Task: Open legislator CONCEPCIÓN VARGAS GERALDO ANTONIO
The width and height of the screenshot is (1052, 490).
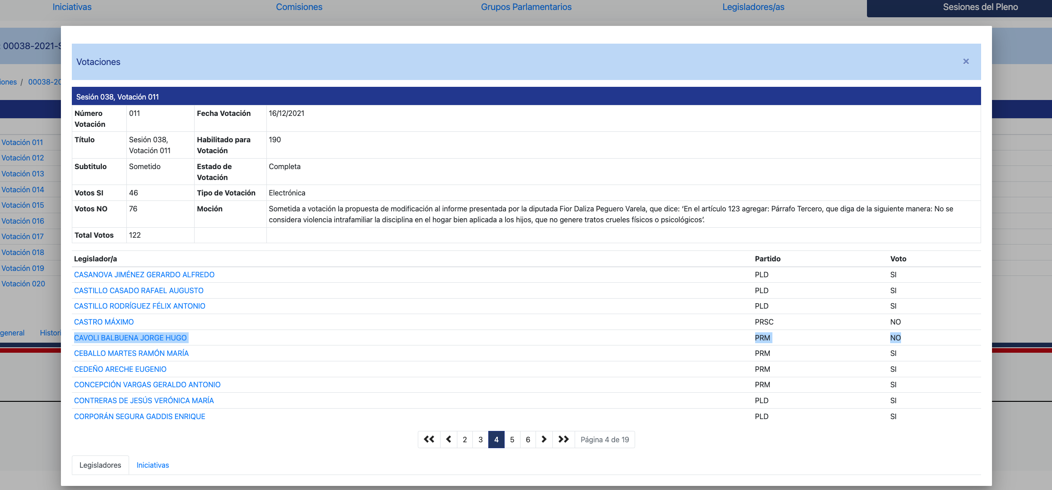Action: tap(147, 385)
